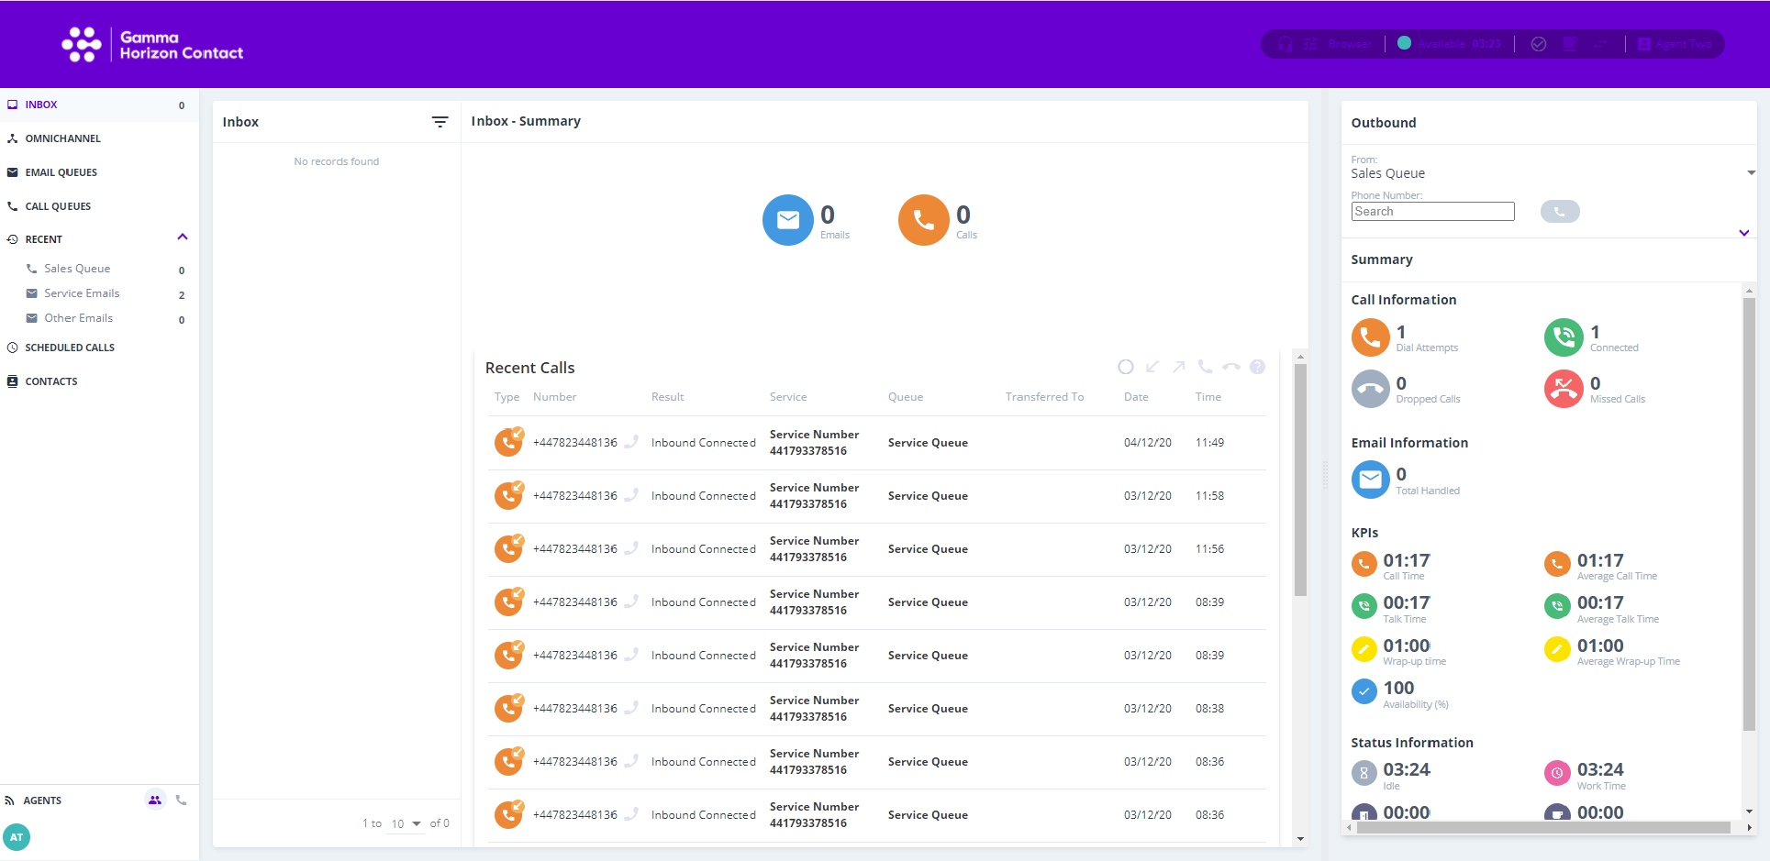Screen dimensions: 1770x861
Task: Toggle the ready checkmark status icon
Action: click(x=1539, y=44)
